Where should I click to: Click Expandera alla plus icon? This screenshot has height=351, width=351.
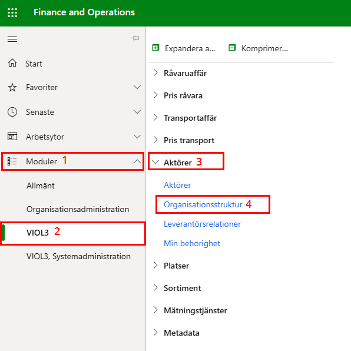click(x=155, y=48)
